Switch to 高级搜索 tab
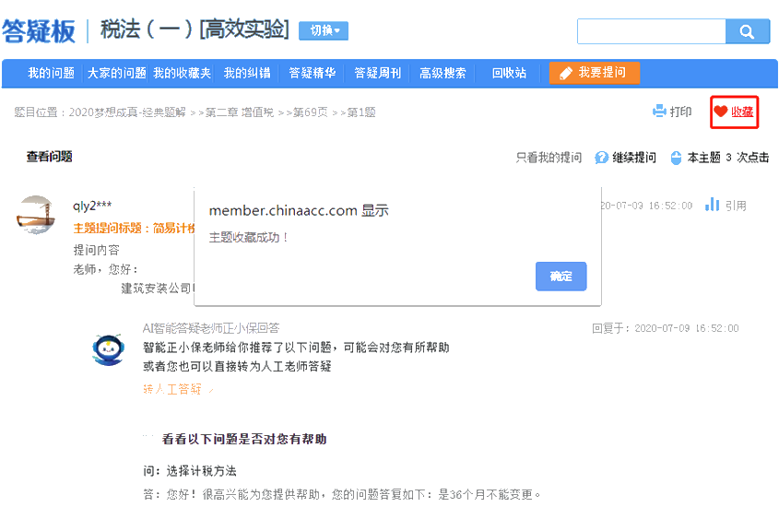Viewport: 779px width, 507px height. 443,73
